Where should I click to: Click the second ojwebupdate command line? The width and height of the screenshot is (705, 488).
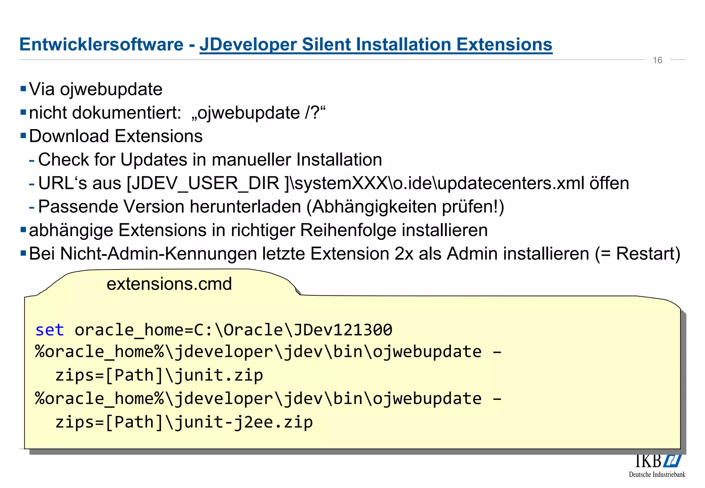click(x=269, y=399)
